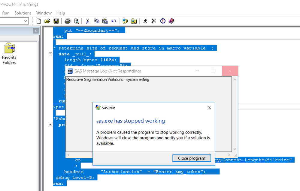The width and height of the screenshot is (300, 191).
Task: Open the command box dropdown arrow
Action: tap(26, 21)
